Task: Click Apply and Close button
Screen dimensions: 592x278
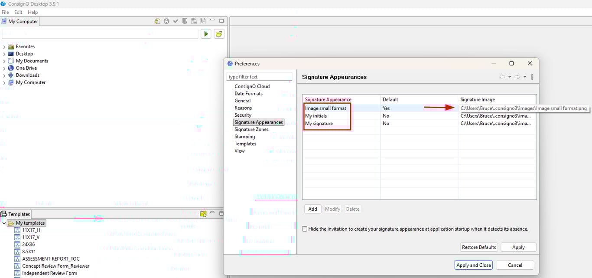Action: click(473, 265)
